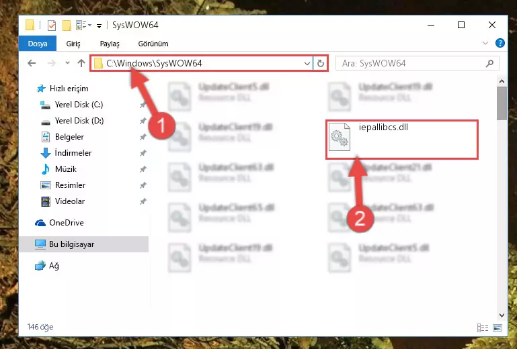
Task: Open İndirmeler folder in sidebar
Action: pos(73,153)
